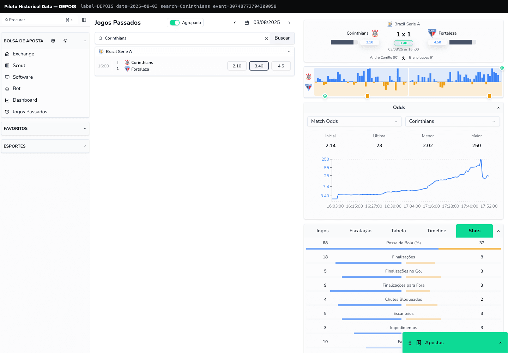Click the 'André Carrillo 90'' scorer text

pos(384,58)
